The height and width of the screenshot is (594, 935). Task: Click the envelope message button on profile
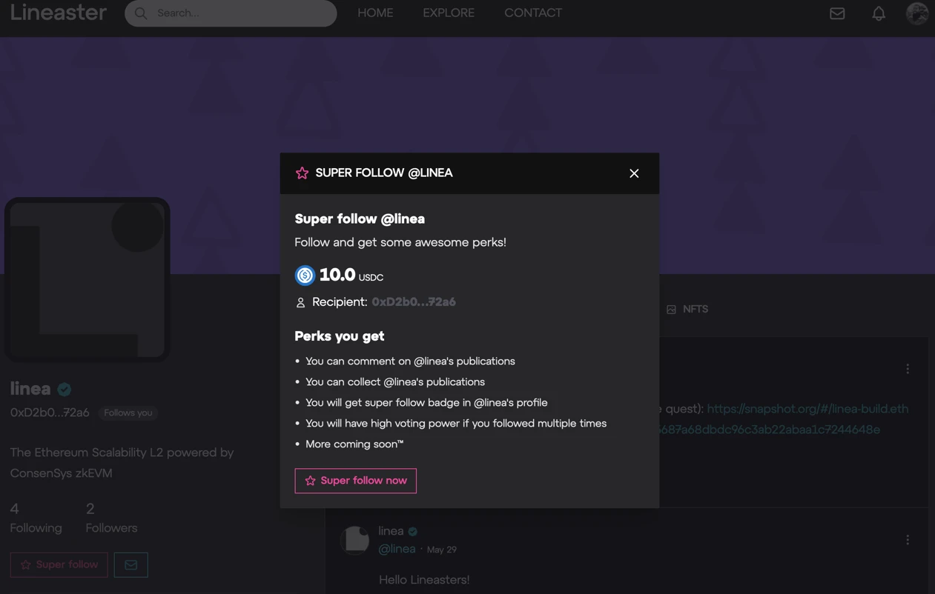[x=130, y=565]
